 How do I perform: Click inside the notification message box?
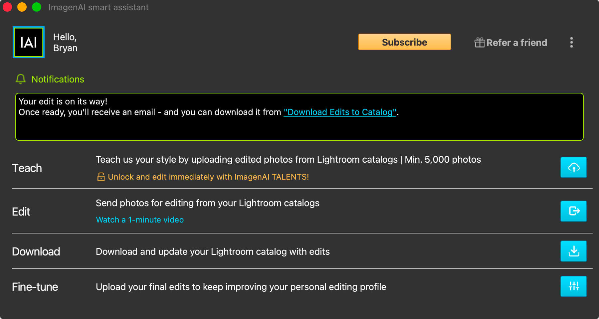point(299,128)
